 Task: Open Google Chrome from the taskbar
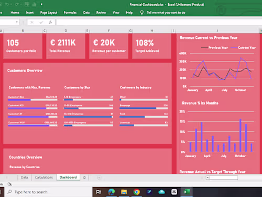[136, 192]
